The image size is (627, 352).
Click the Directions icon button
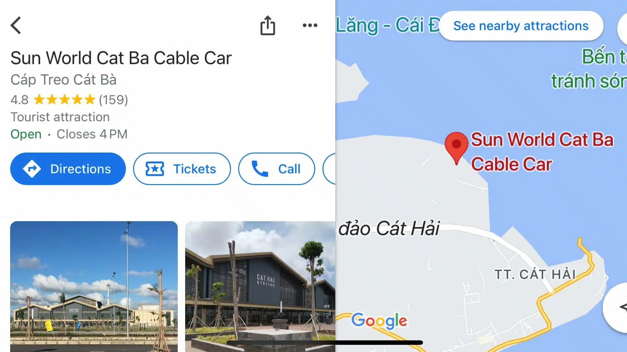click(33, 169)
